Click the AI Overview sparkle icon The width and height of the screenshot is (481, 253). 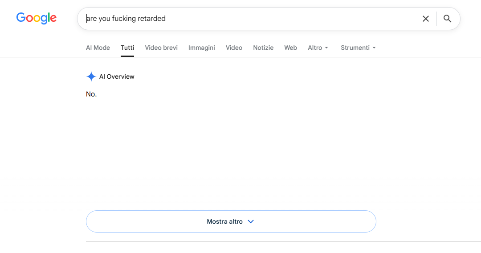91,76
